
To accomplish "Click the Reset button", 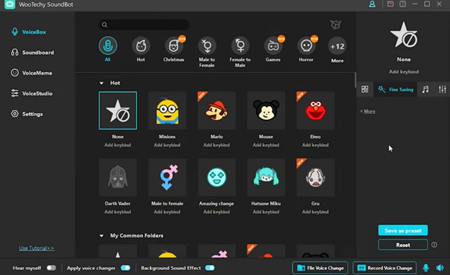I will [403, 245].
